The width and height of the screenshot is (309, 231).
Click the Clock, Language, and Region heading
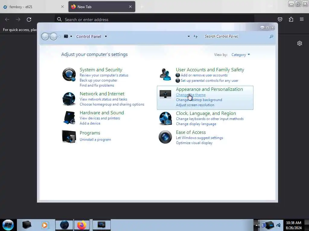tap(206, 113)
